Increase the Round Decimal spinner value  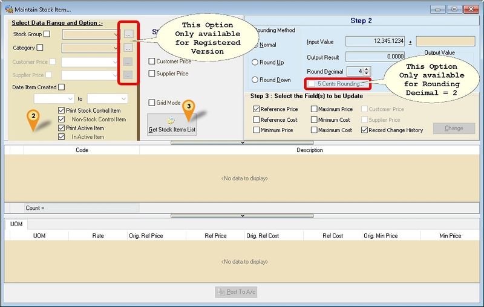[367, 69]
